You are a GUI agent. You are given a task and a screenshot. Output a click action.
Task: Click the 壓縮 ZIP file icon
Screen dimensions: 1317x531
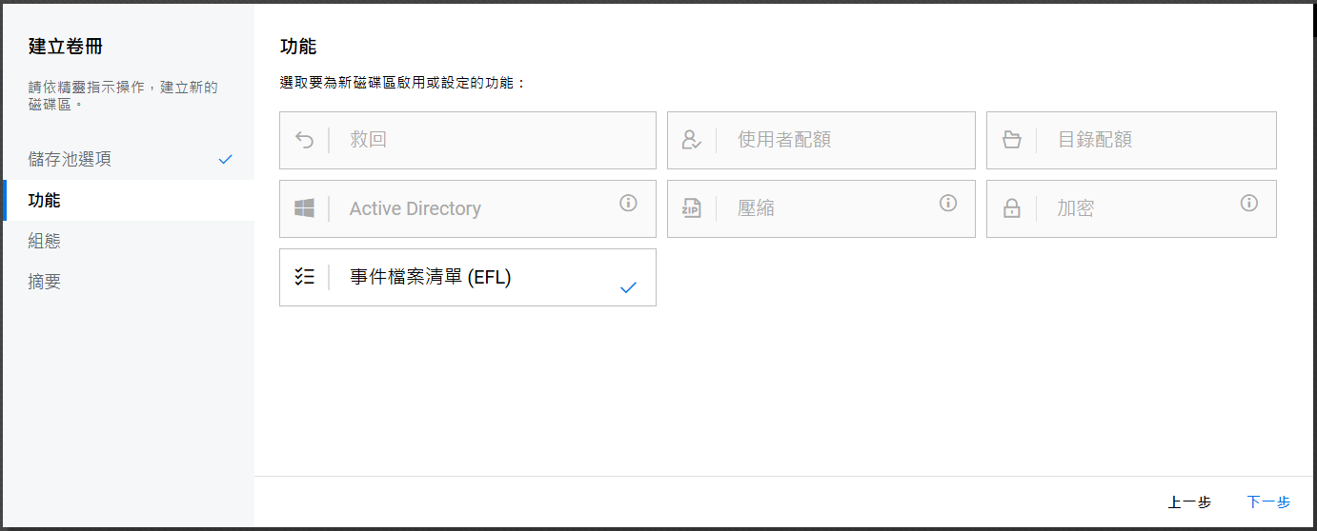(692, 208)
